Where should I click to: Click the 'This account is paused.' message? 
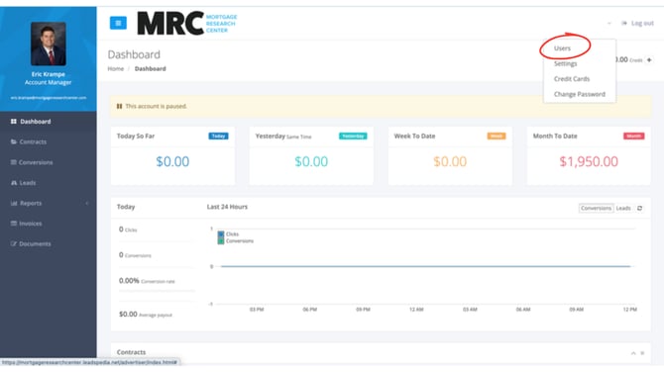(x=156, y=106)
